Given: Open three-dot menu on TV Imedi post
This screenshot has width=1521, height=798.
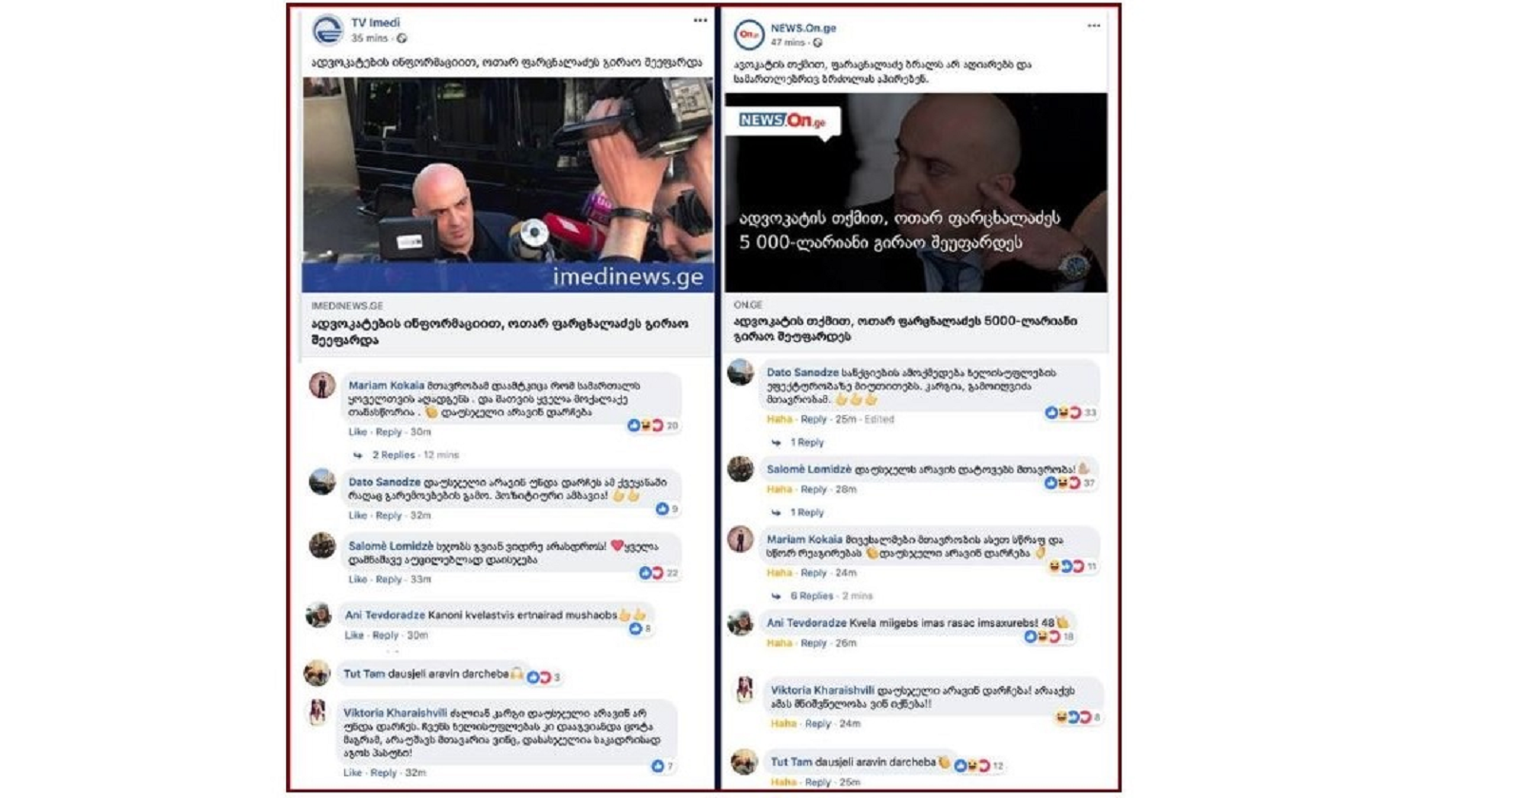Looking at the screenshot, I should [701, 20].
